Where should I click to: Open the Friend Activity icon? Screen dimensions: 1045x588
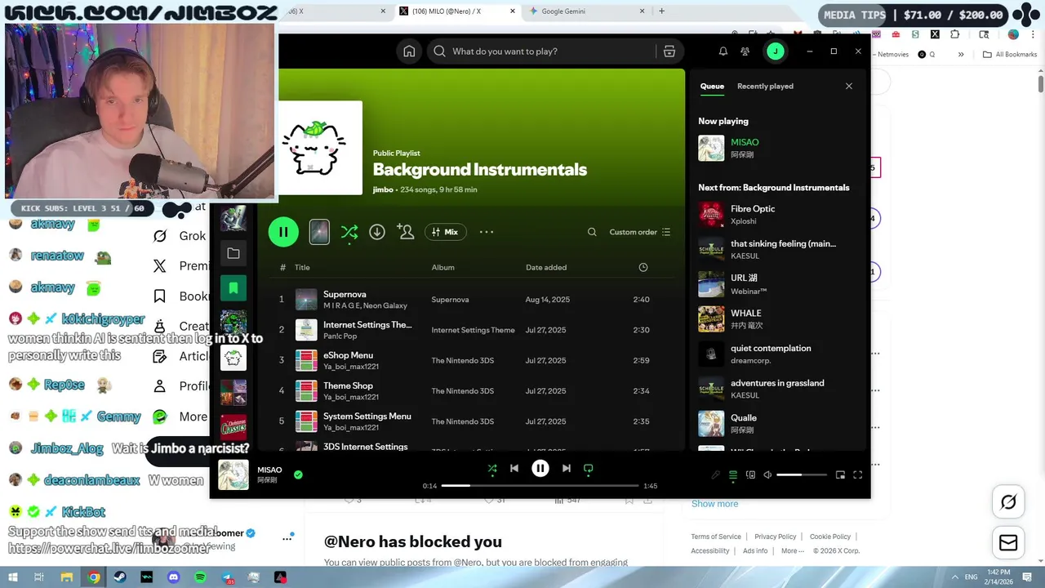click(x=745, y=51)
